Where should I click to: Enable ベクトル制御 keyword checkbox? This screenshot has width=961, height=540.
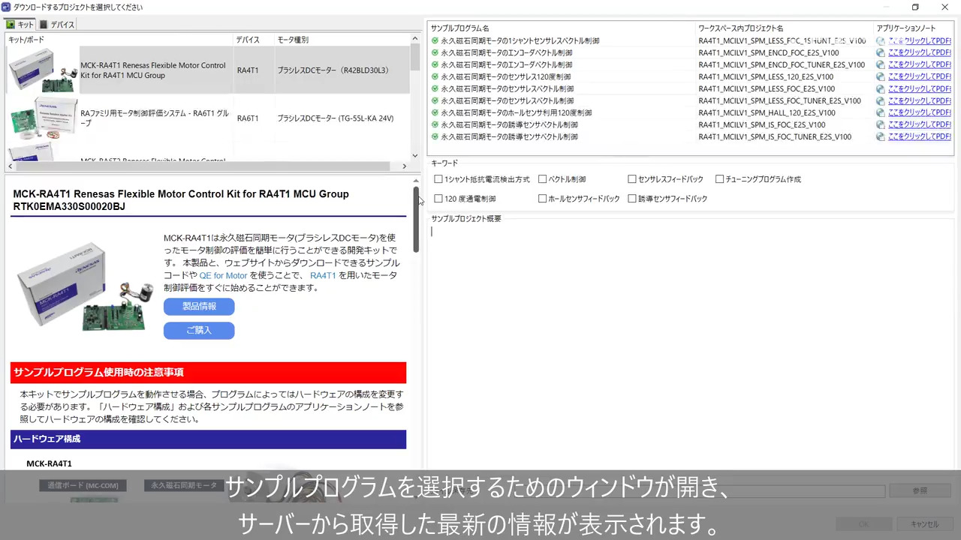click(x=542, y=179)
